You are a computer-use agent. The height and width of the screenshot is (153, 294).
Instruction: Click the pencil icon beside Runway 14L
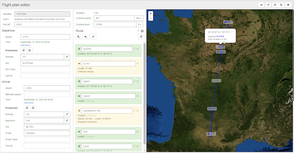coord(67,114)
